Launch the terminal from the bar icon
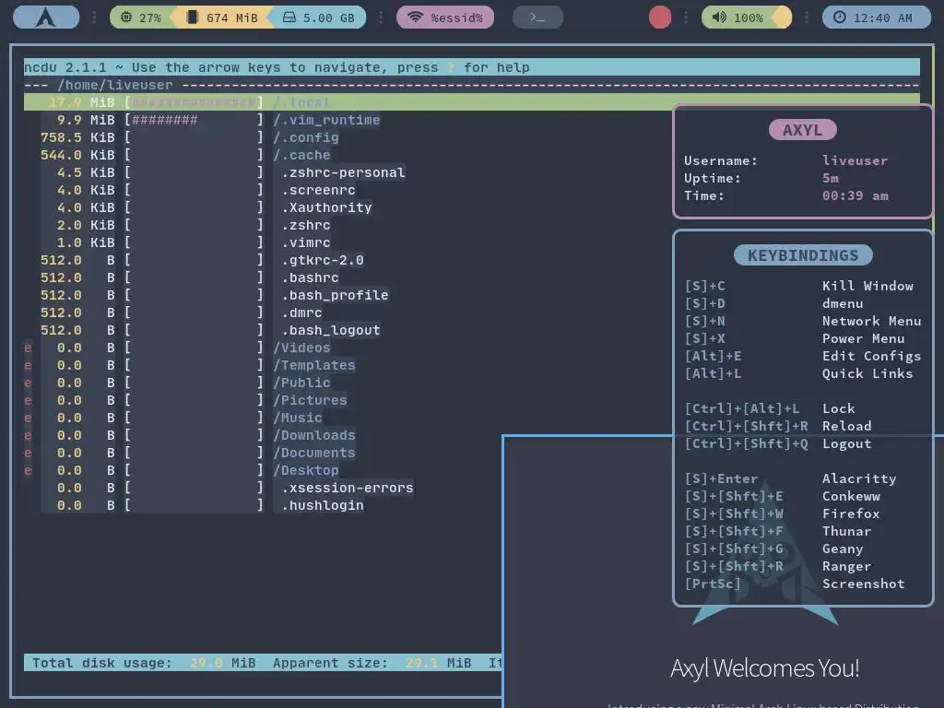Screen dimensions: 944x708 pos(537,18)
